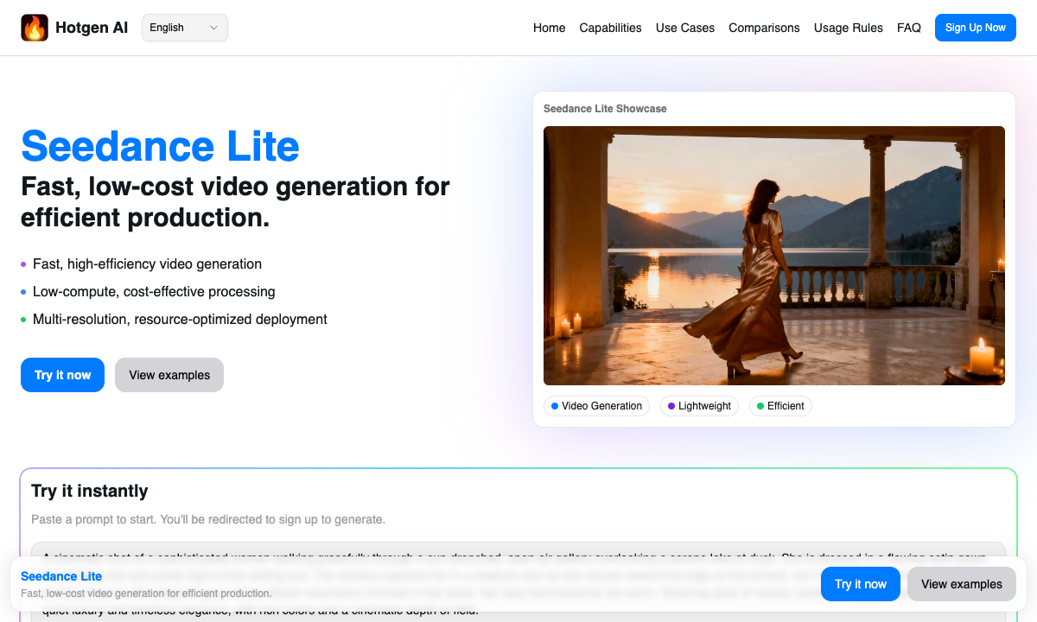
Task: Select Home in the navigation bar
Action: point(549,28)
